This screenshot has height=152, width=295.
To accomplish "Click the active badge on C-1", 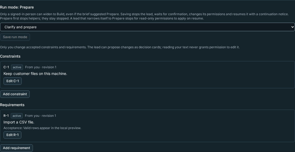I will point(17,67).
